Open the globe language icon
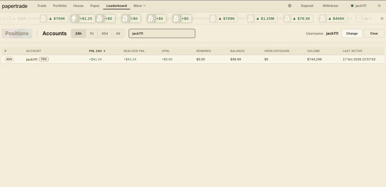Image resolution: width=386 pixels, height=187 pixels. (289, 6)
